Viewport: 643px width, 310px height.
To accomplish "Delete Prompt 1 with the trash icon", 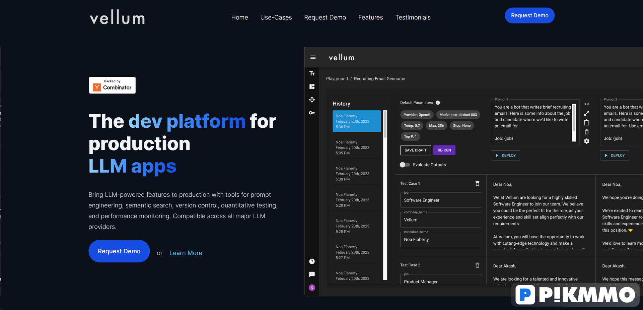I will [x=586, y=132].
